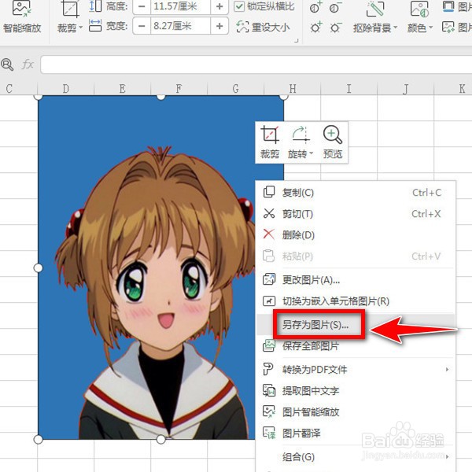The width and height of the screenshot is (472, 472).
Task: Click 预览 preview in mini toolbar
Action: click(333, 142)
